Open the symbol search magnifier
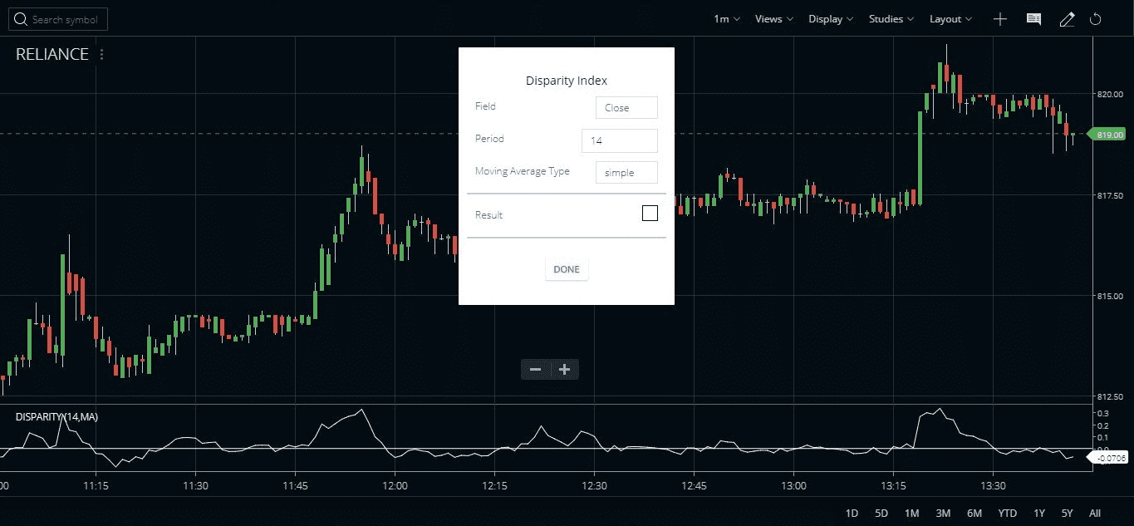This screenshot has width=1134, height=526. pyautogui.click(x=21, y=17)
